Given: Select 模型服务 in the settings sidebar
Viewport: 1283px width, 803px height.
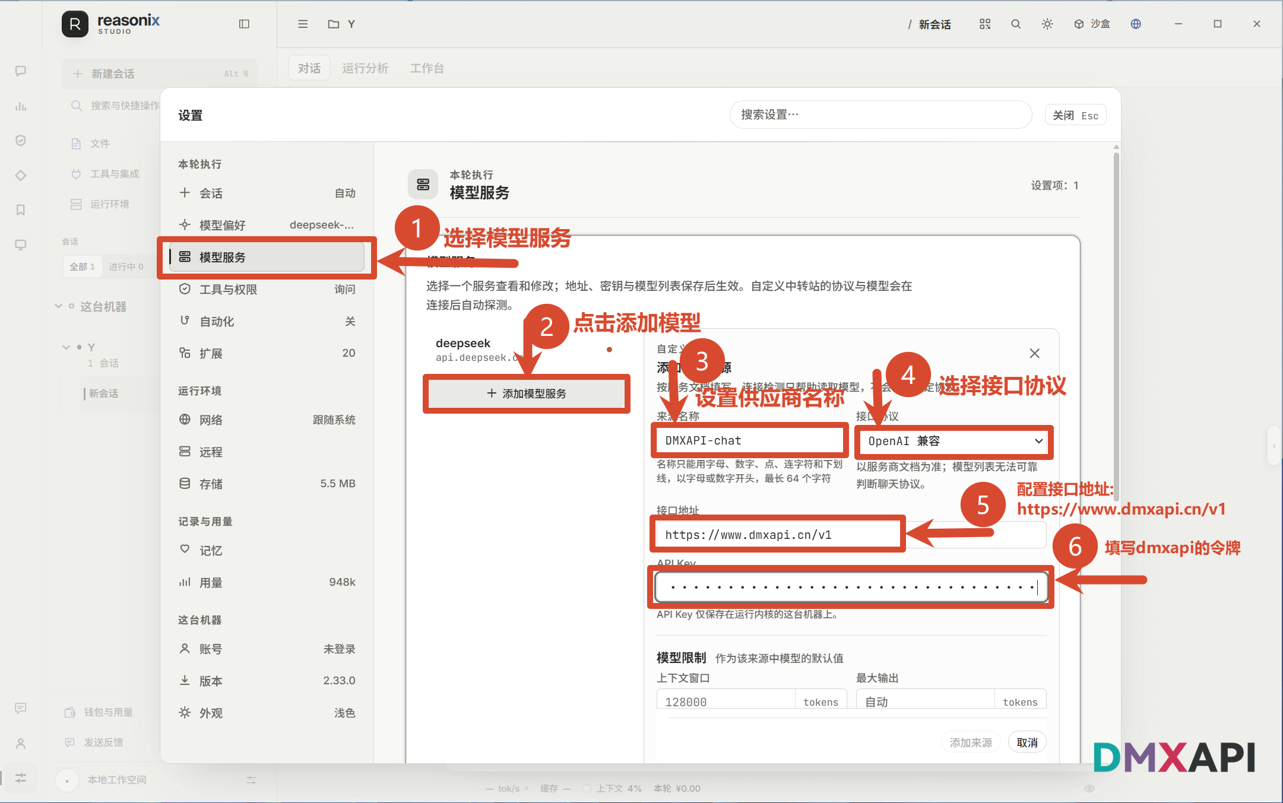Looking at the screenshot, I should (x=267, y=257).
